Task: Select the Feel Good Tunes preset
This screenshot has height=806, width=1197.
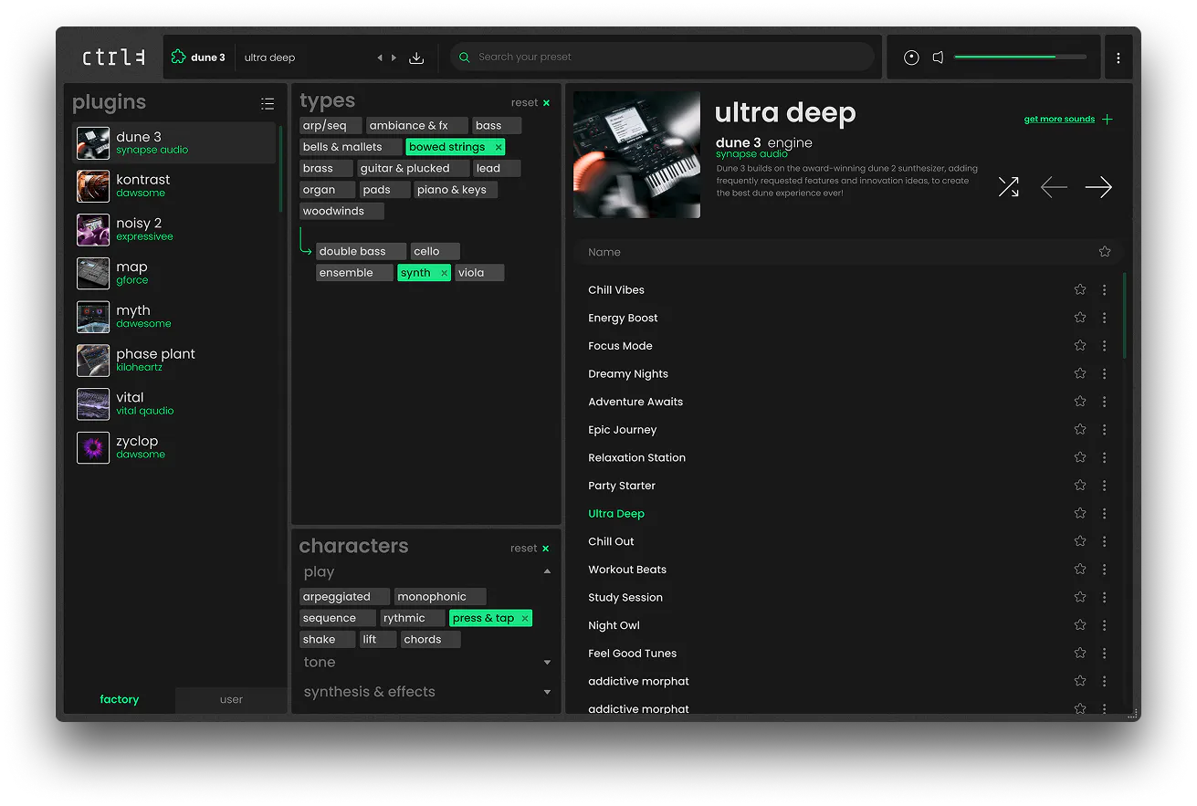Action: 633,654
